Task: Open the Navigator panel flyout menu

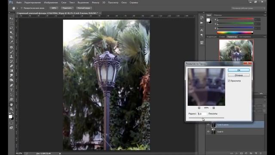Action: point(265,37)
